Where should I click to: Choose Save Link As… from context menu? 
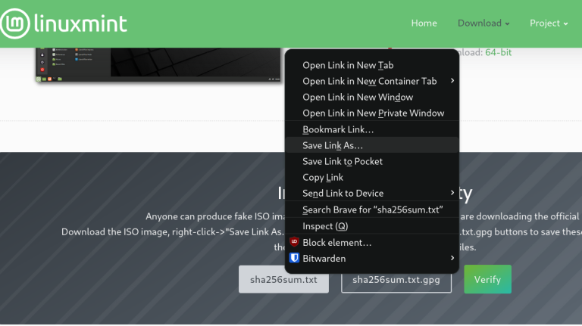(x=333, y=145)
